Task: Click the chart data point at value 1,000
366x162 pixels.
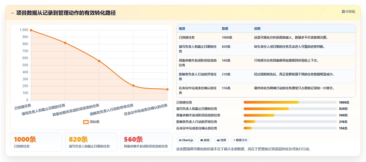Action: [31, 30]
